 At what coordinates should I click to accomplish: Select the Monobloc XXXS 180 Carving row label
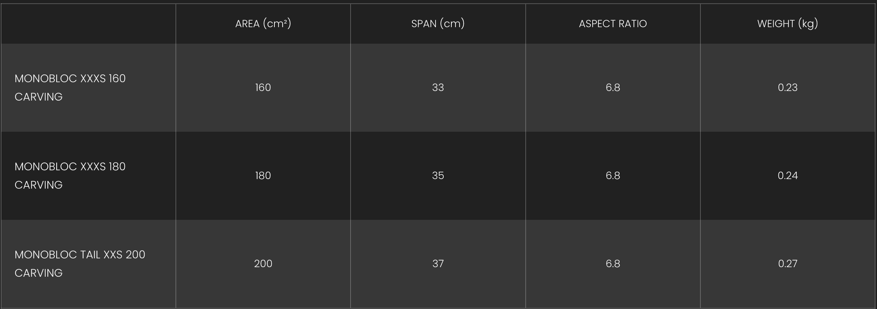pos(70,176)
